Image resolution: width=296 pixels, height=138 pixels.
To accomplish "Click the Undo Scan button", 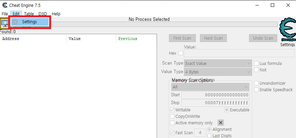I will tap(263, 38).
